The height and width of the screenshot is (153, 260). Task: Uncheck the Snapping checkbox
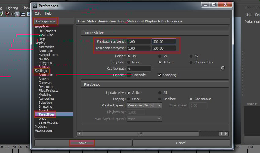tap(160, 75)
